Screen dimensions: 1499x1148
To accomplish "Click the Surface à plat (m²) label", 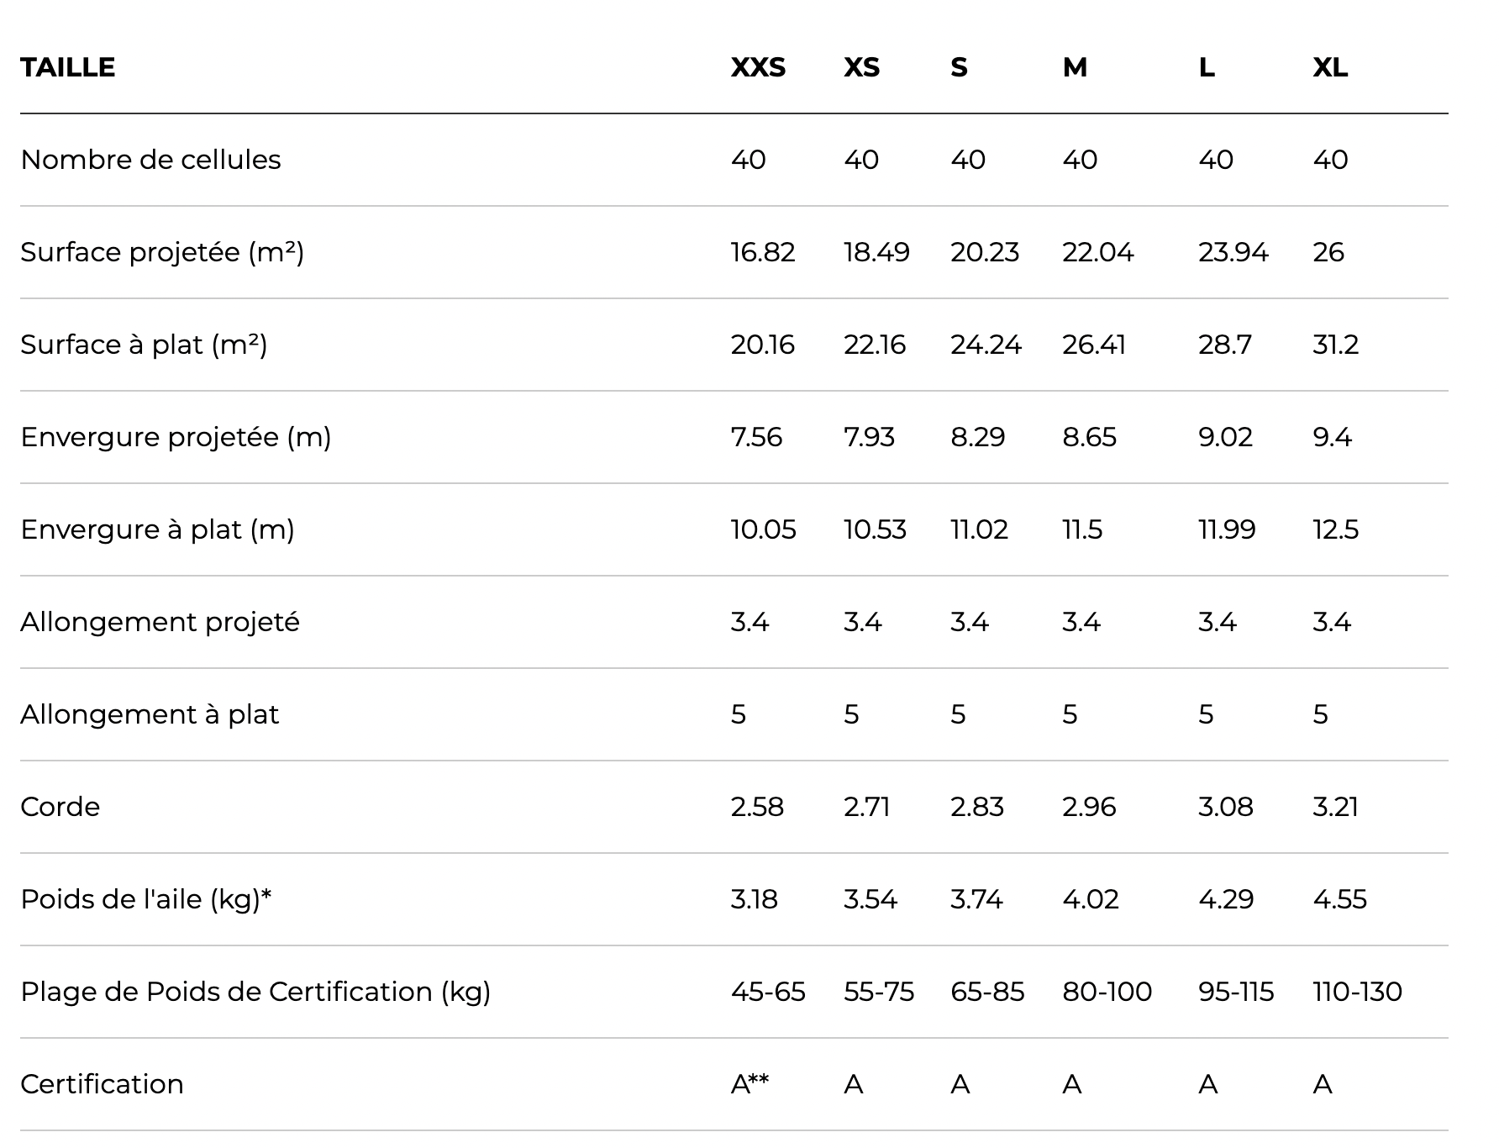I will 144,345.
